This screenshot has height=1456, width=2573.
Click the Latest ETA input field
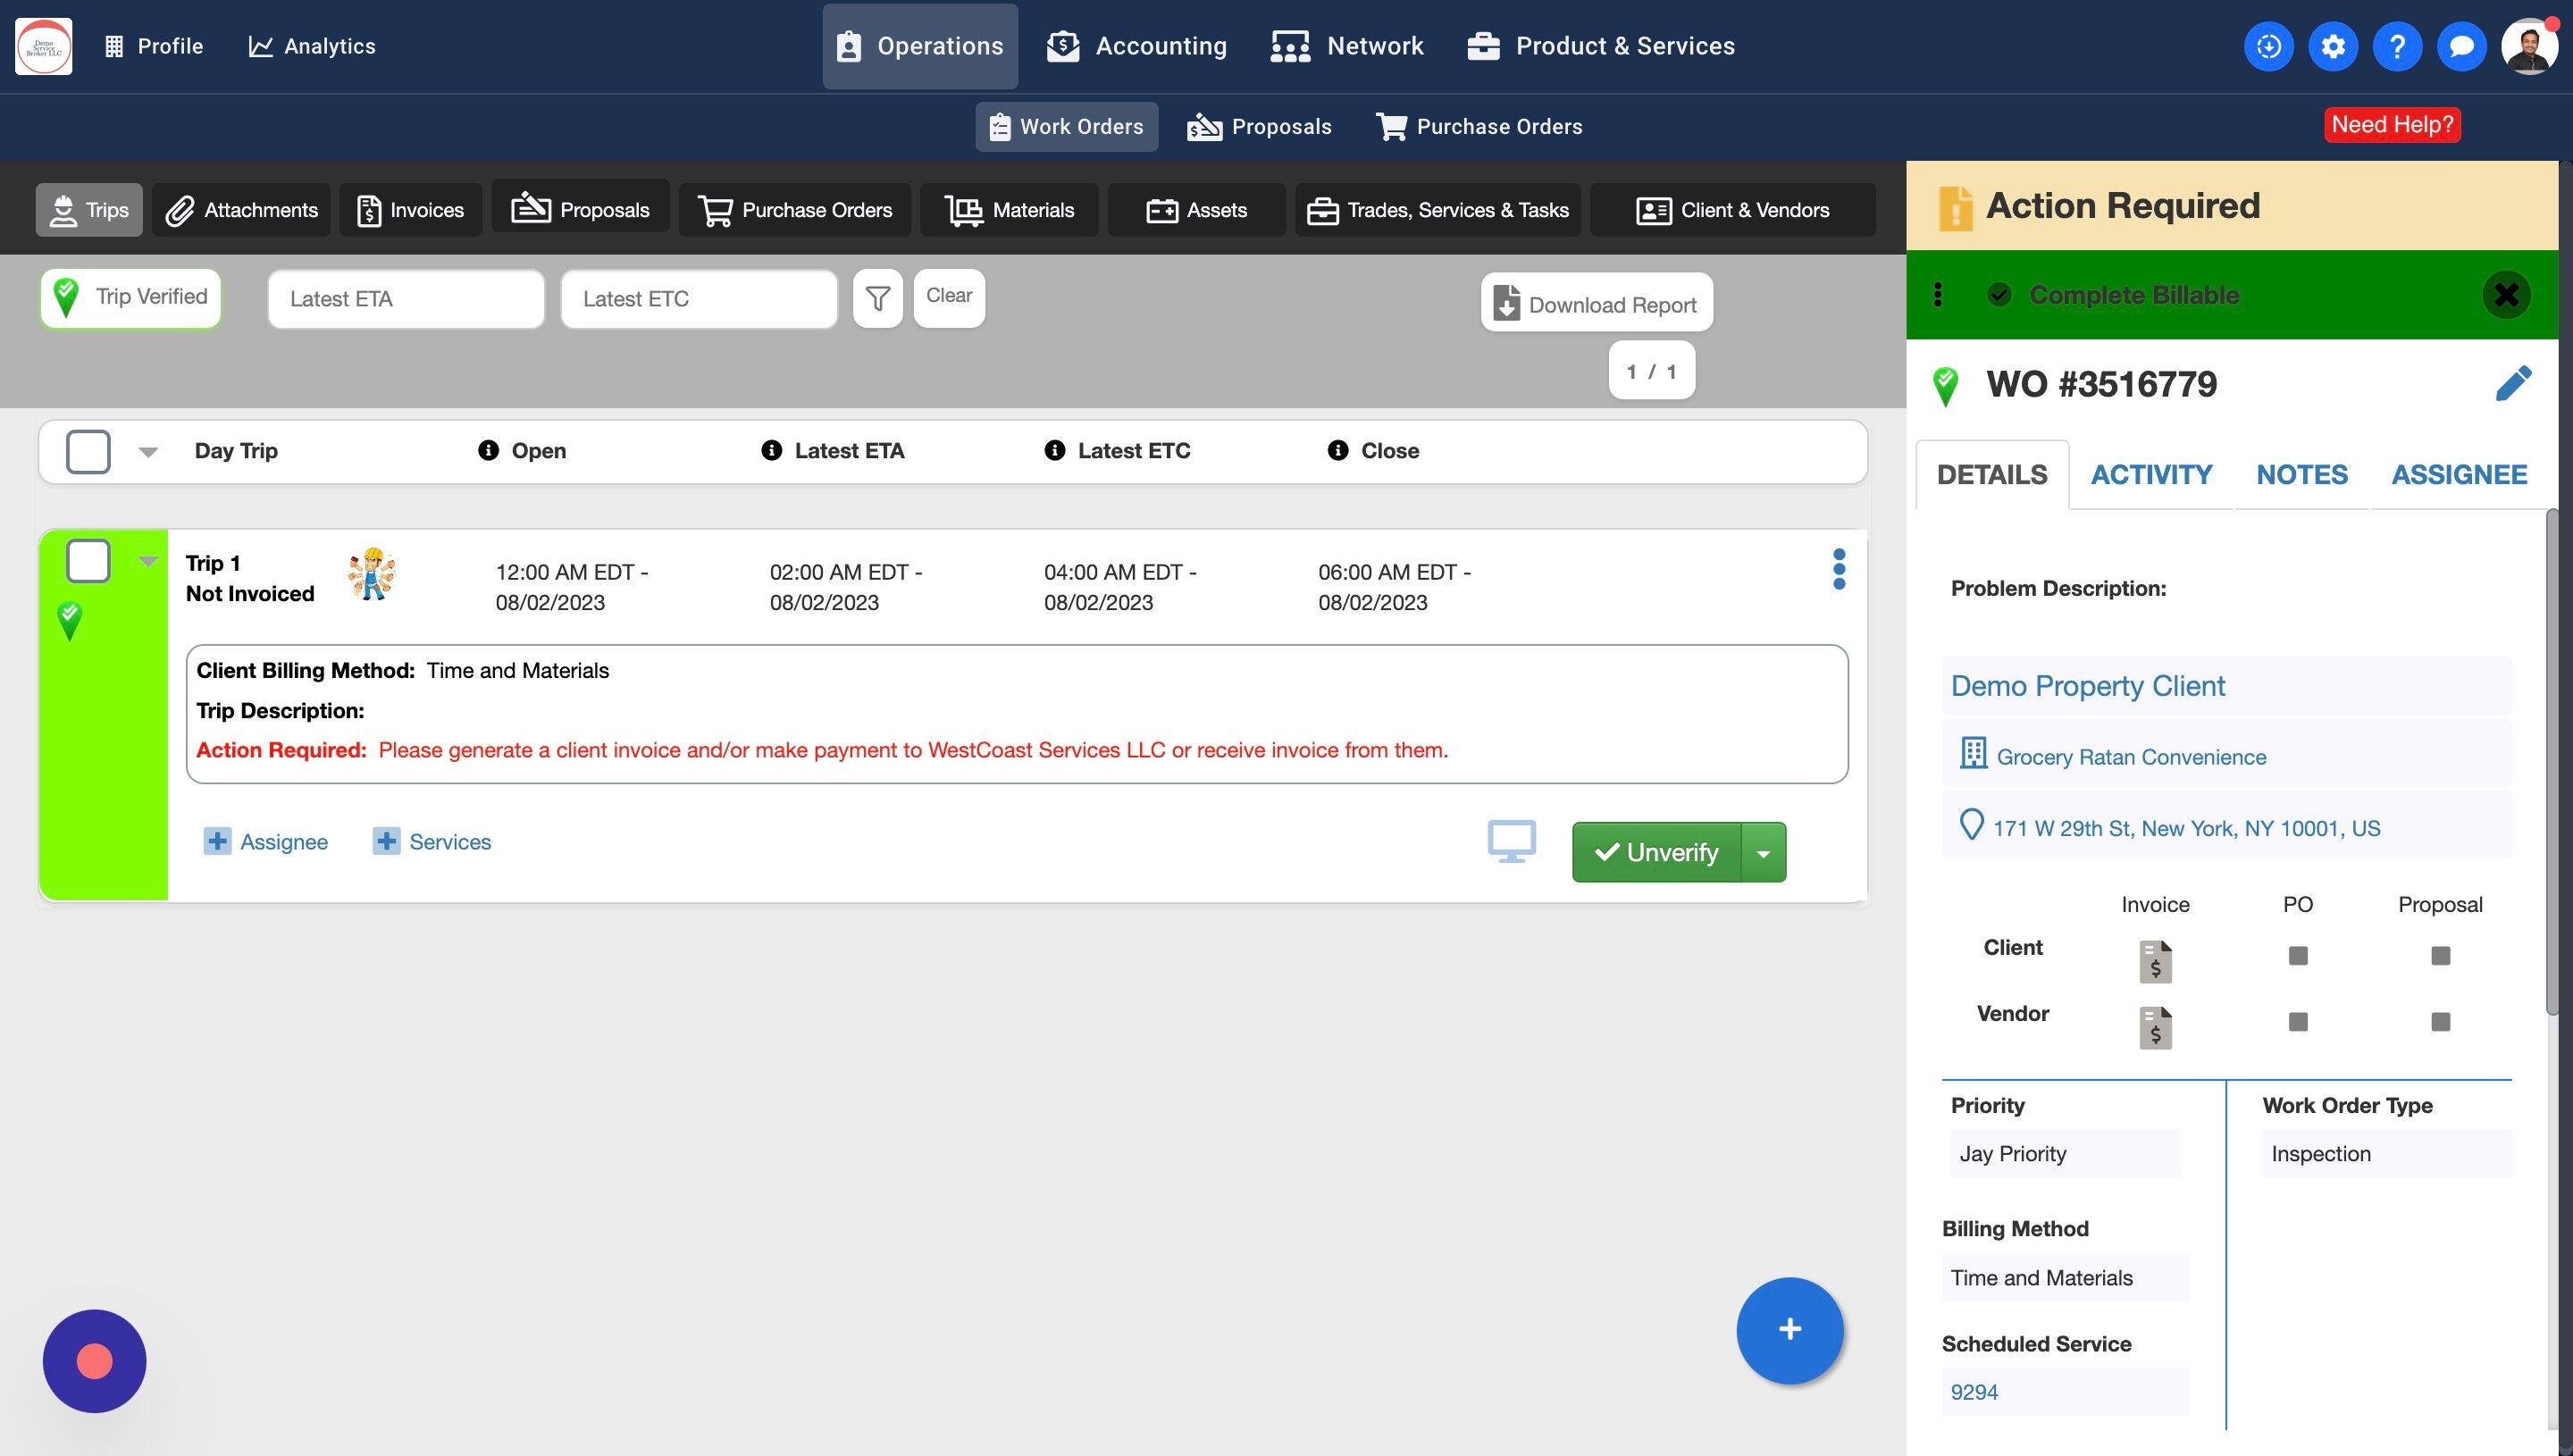click(406, 299)
